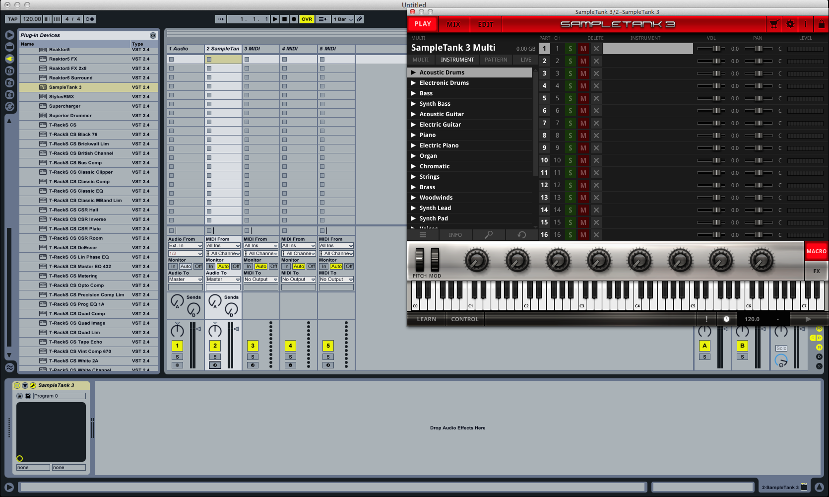This screenshot has height=497, width=829.
Task: Open track 2 MIDI From All Ins dropdown
Action: pyautogui.click(x=223, y=246)
